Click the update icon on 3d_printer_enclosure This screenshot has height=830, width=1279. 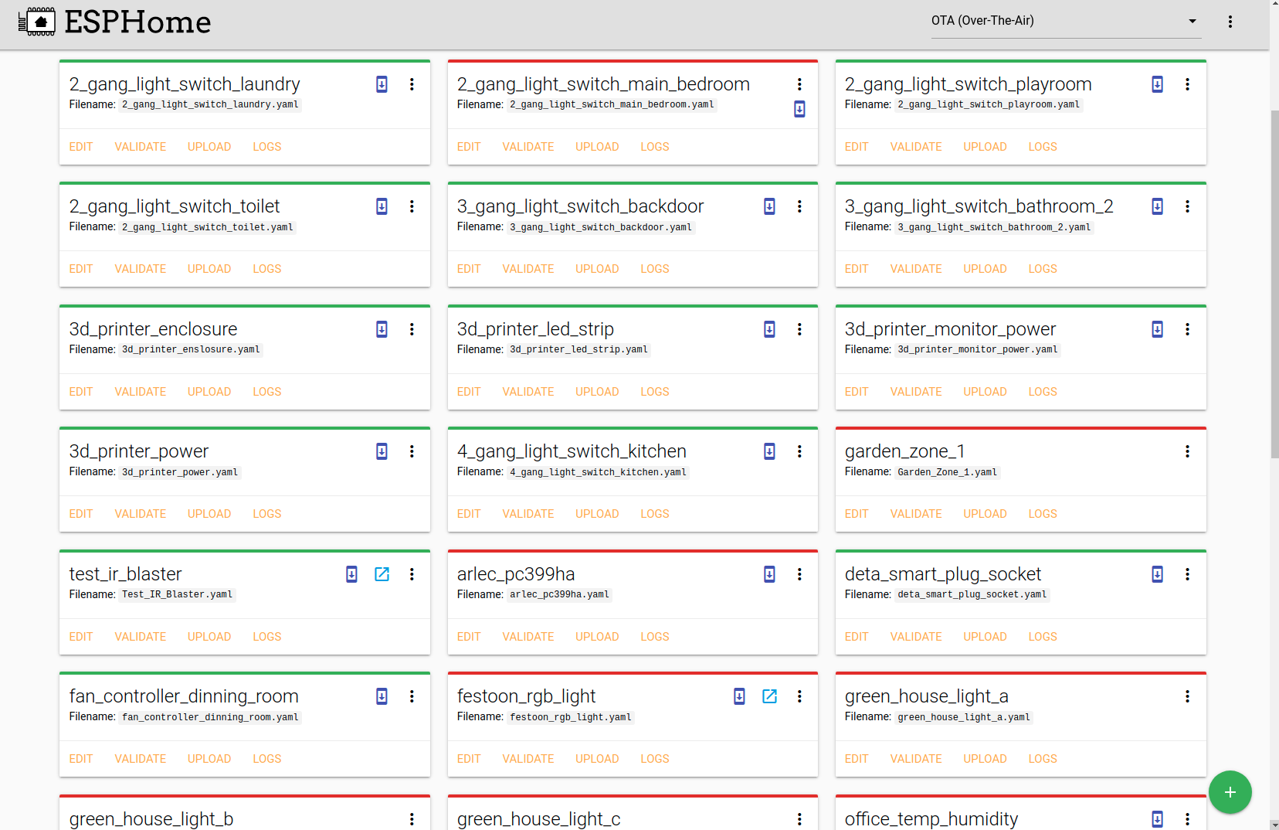[x=382, y=329]
